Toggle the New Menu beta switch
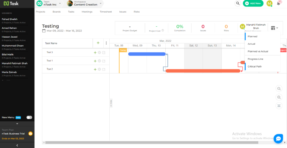Viewport: 287px width, 148px height. click(x=29, y=117)
